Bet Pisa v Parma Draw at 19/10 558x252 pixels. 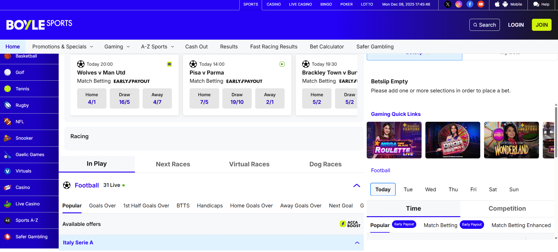click(237, 99)
